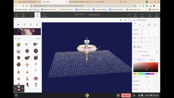Click the Position X input field
The height and width of the screenshot is (98, 174).
(x=145, y=30)
